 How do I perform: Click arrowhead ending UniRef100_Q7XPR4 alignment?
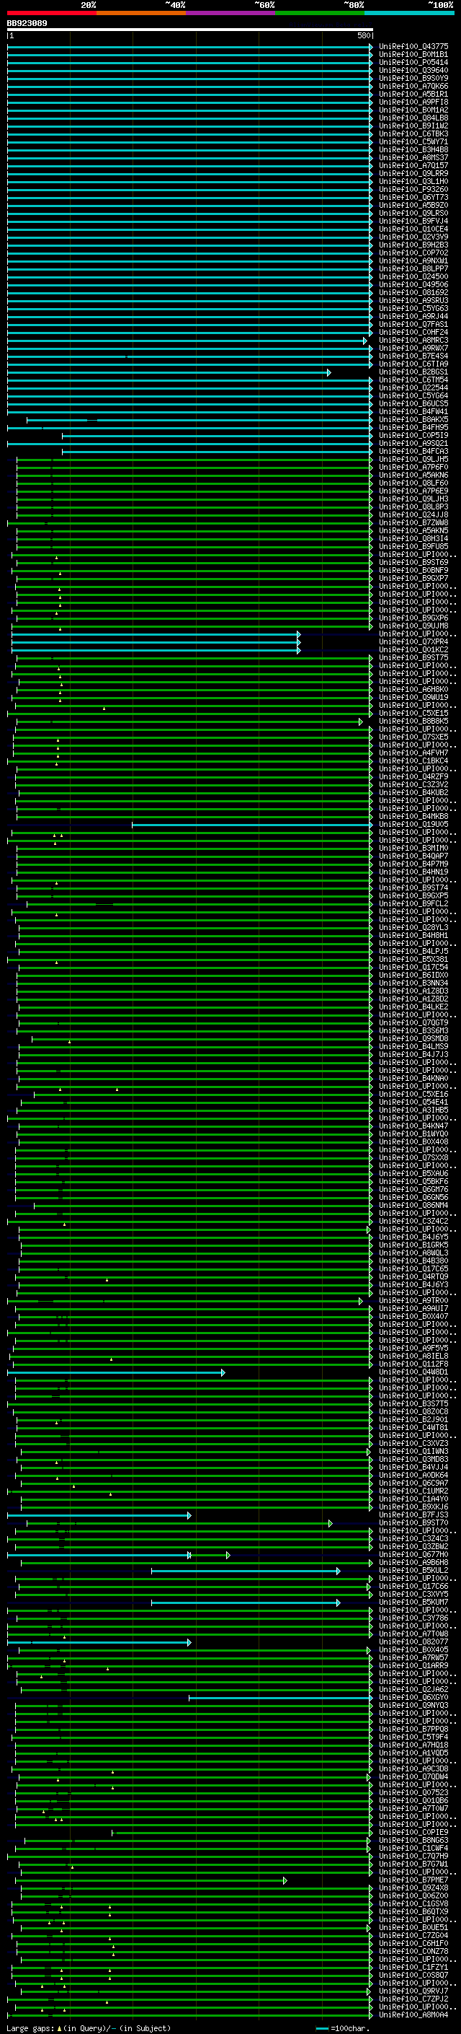click(299, 642)
